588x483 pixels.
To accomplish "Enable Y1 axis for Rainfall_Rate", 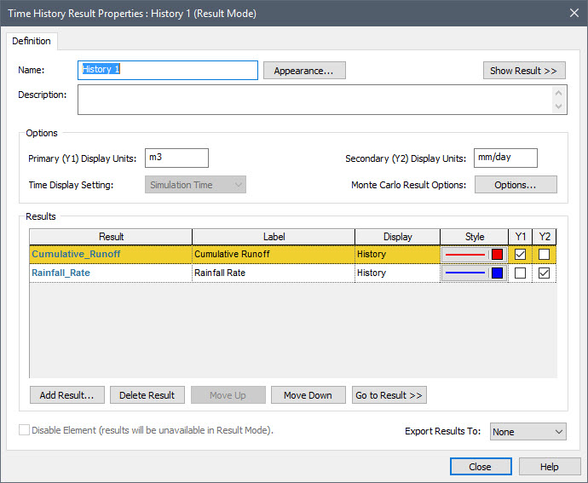I will (x=520, y=273).
